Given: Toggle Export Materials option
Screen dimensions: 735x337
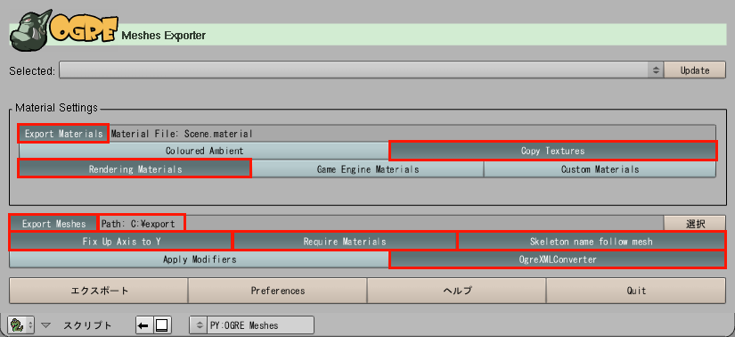Looking at the screenshot, I should tap(63, 134).
